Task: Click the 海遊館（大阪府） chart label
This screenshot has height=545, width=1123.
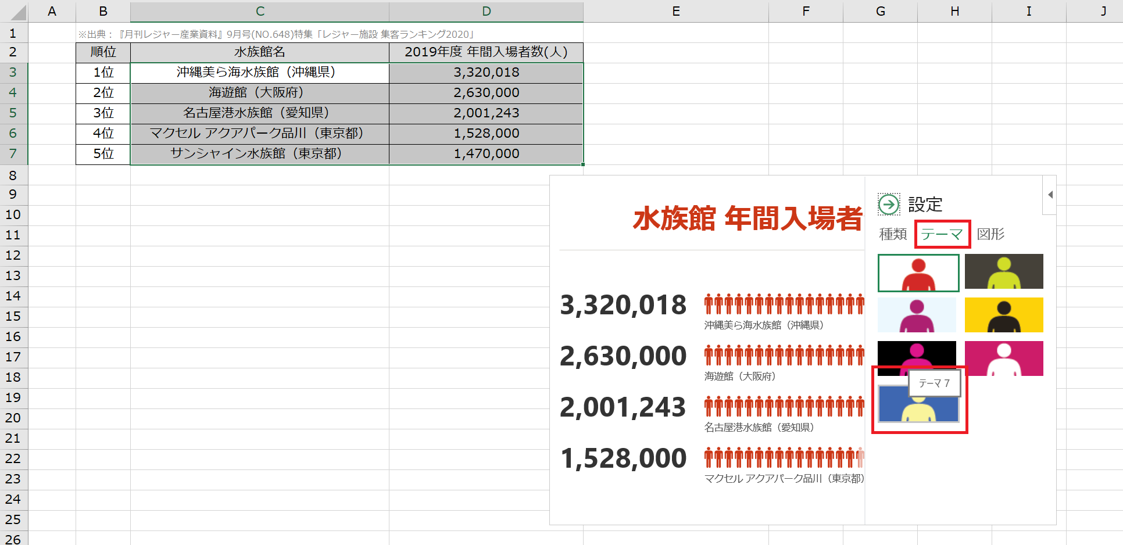Action: tap(740, 377)
